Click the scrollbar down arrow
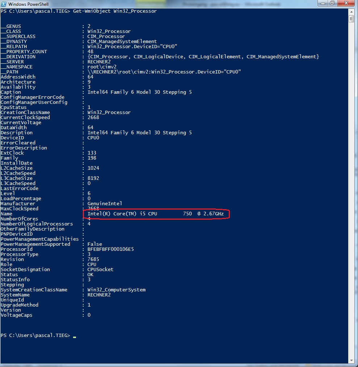358x367 pixels. tap(351, 360)
